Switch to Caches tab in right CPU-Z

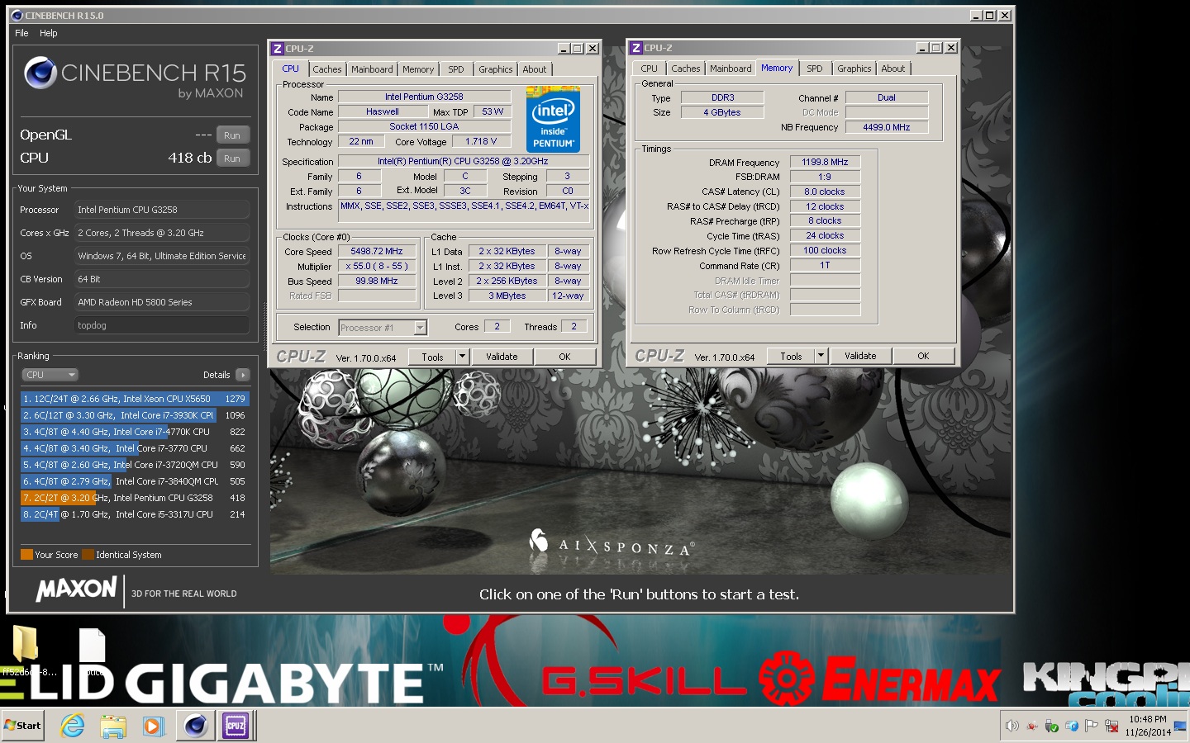coord(686,69)
